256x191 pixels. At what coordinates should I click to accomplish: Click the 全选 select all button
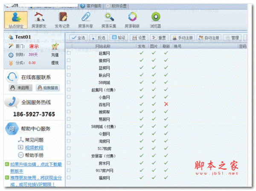(x=79, y=38)
